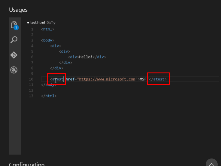Open the Source Control git icon
This screenshot has width=221, height=166.
(x=14, y=55)
